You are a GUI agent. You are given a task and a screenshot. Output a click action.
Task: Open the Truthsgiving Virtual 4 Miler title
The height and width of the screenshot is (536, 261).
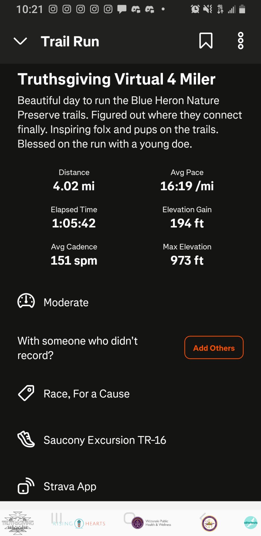coord(116,79)
